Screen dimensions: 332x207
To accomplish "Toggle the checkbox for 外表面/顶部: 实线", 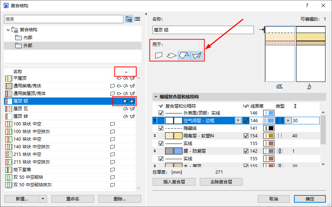I will [x=161, y=113].
